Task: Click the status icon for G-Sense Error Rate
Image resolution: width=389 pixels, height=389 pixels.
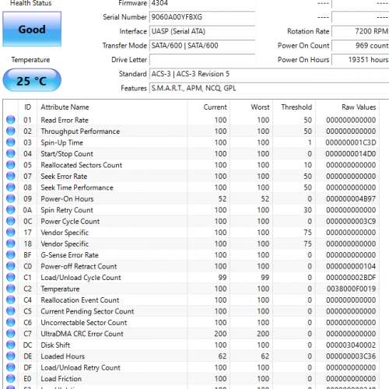Action: pos(11,255)
